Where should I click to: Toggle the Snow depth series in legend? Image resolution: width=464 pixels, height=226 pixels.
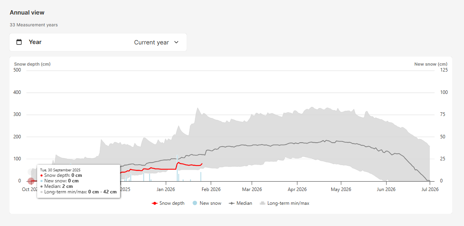[172, 203]
